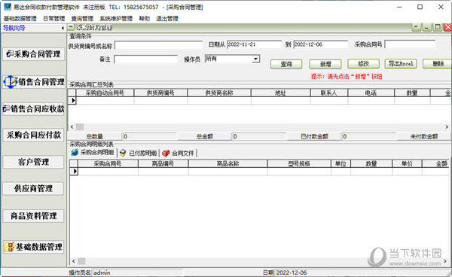The height and width of the screenshot is (277, 452).
Task: Click 供货商名称 column header
Action: (x=219, y=93)
